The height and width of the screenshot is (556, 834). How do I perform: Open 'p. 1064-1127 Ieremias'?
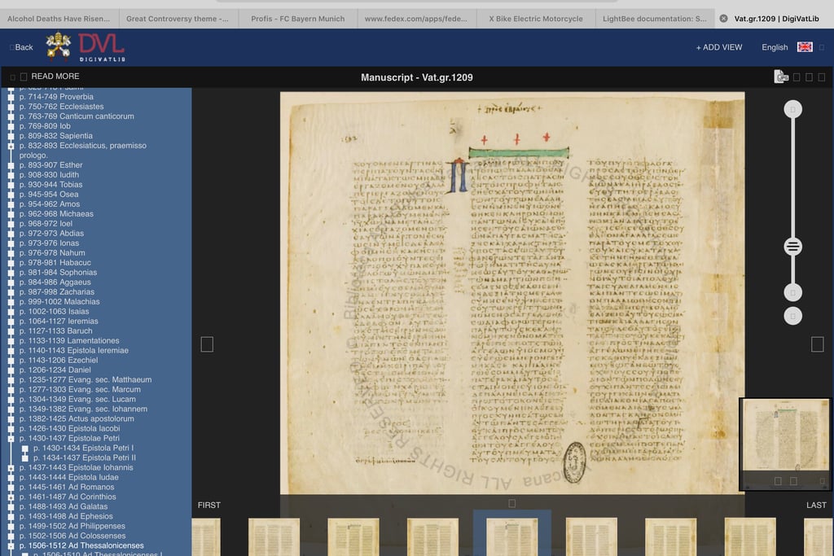[59, 321]
